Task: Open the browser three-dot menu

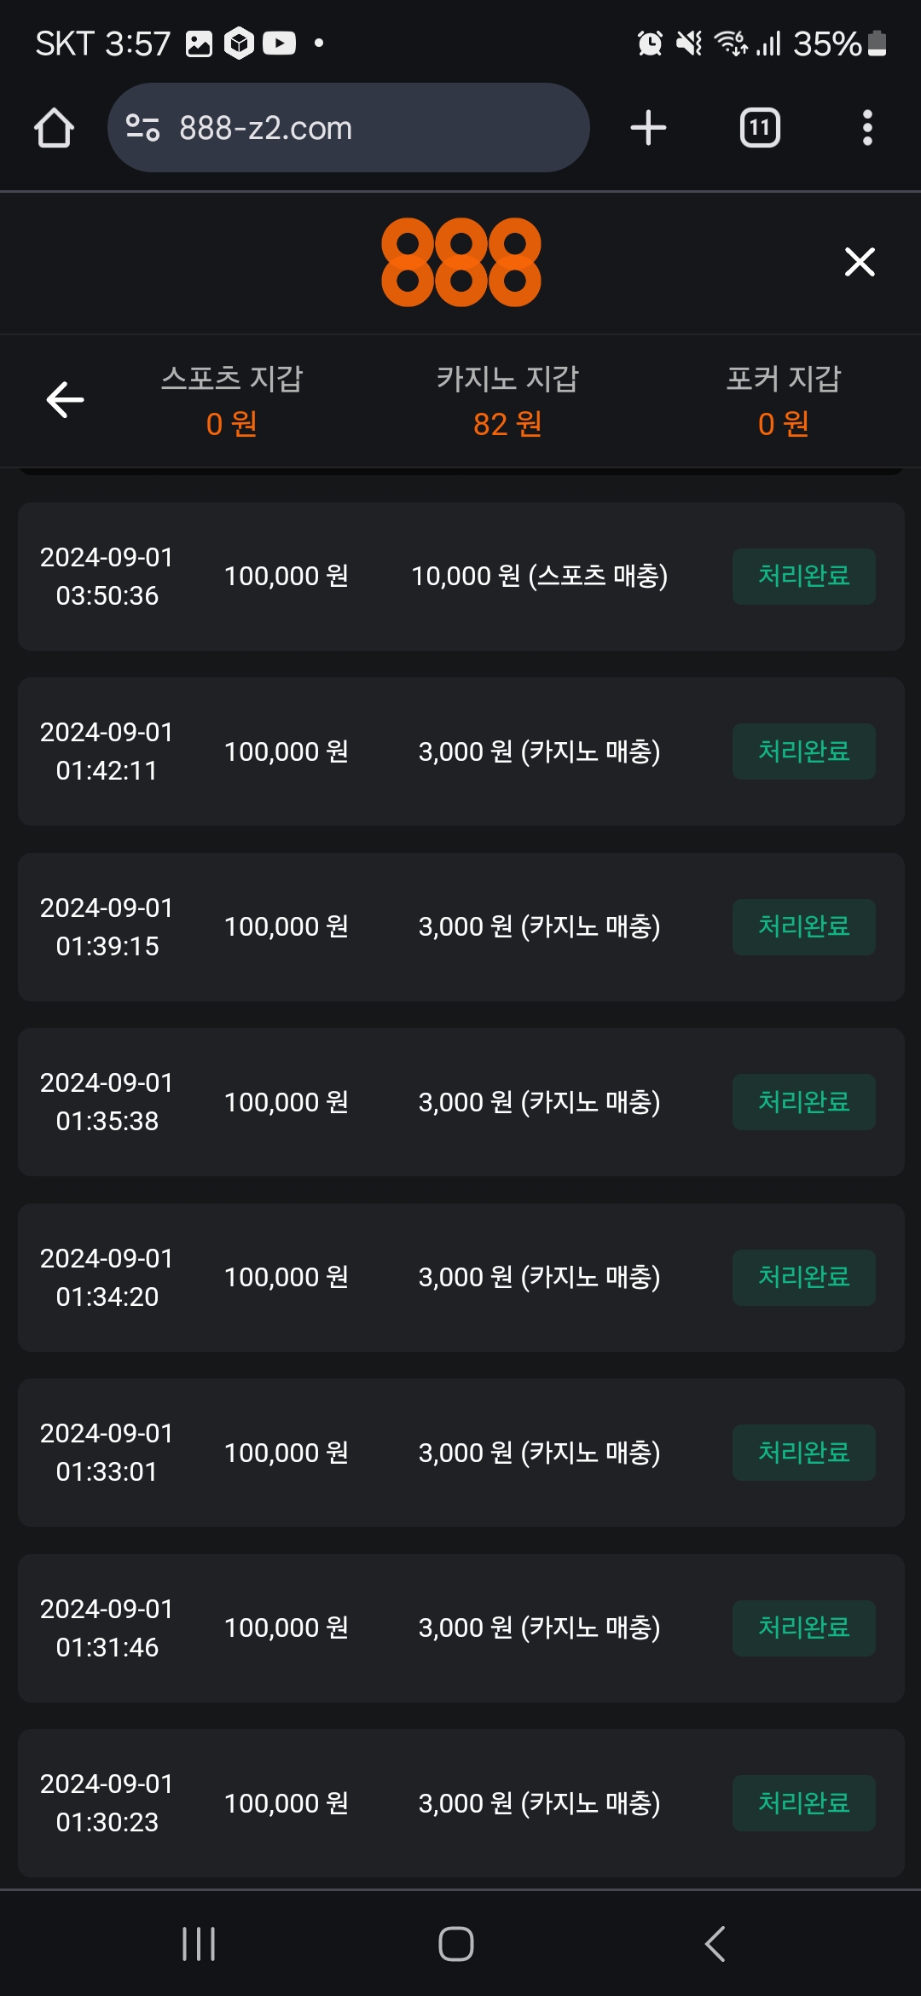Action: pyautogui.click(x=867, y=128)
